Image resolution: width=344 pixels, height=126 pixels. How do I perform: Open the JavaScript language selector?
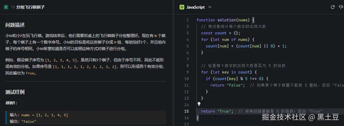coord(196,7)
